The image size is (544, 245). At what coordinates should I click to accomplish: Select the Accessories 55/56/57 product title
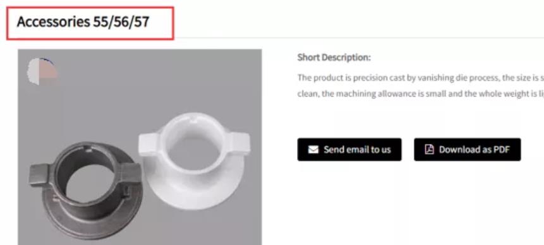[83, 22]
